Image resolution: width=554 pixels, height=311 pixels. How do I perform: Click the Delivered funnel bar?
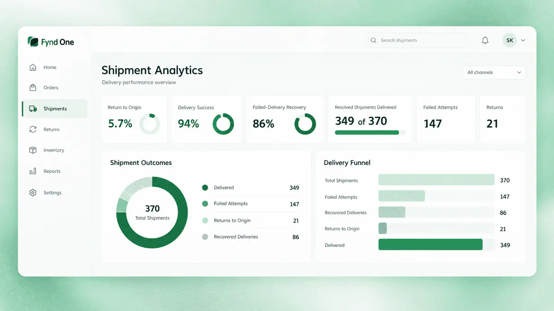430,245
